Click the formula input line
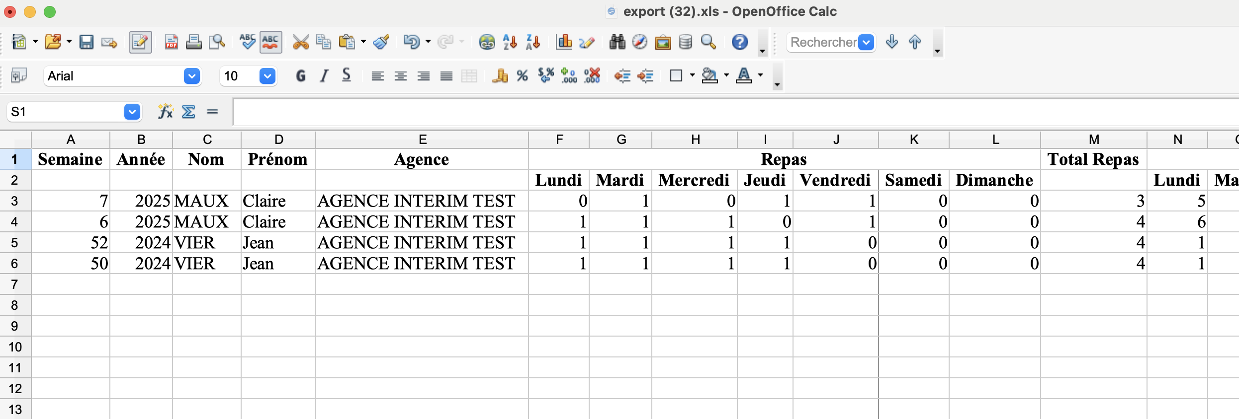This screenshot has height=419, width=1239. point(735,112)
